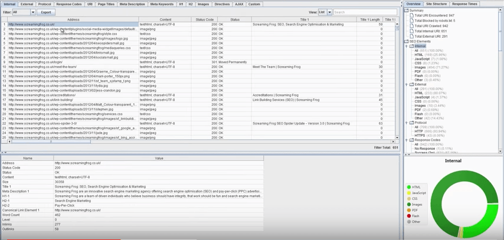Screen dimensions: 504x240
Task: Select the Overview tab
Action: point(413,4)
